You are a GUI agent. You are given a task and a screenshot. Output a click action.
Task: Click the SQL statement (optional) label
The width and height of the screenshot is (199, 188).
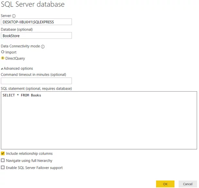[36, 88]
